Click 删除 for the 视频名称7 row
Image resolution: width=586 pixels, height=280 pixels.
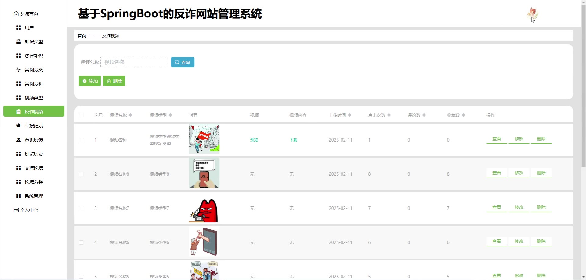click(x=541, y=207)
